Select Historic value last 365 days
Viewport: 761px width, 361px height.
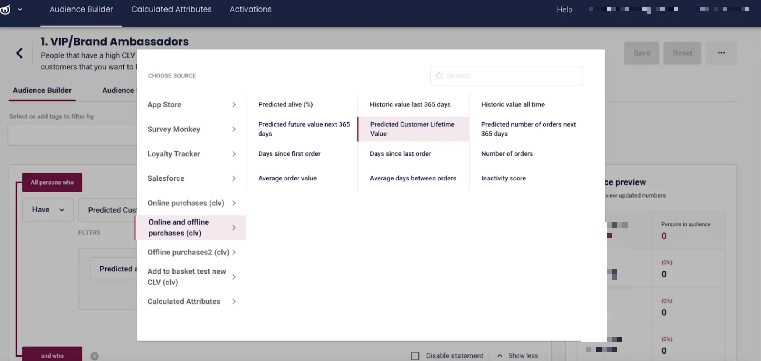click(x=410, y=104)
